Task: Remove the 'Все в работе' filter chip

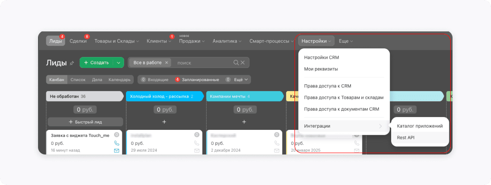Action: pyautogui.click(x=167, y=62)
